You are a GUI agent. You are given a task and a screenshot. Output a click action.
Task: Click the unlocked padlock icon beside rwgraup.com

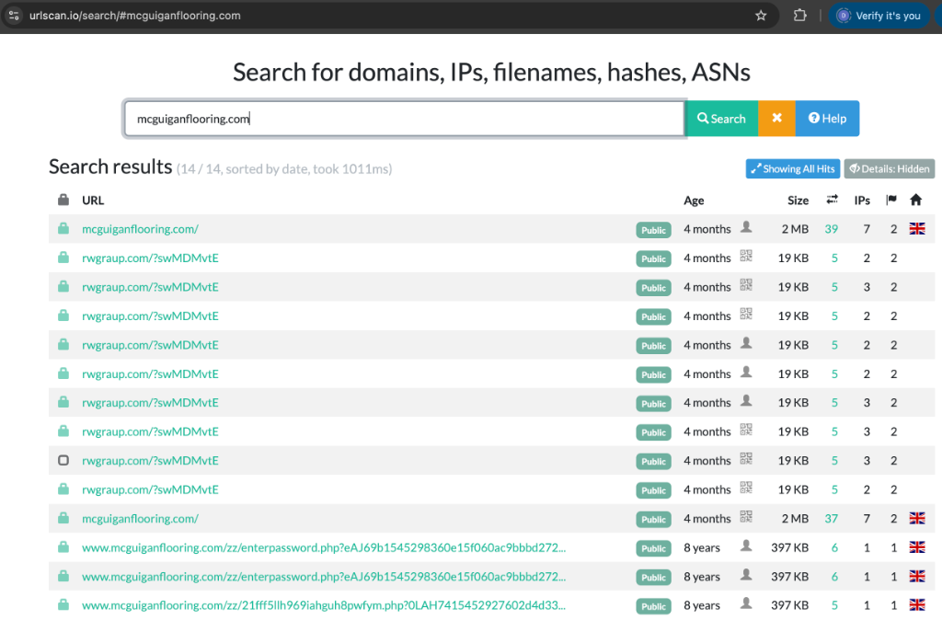63,460
